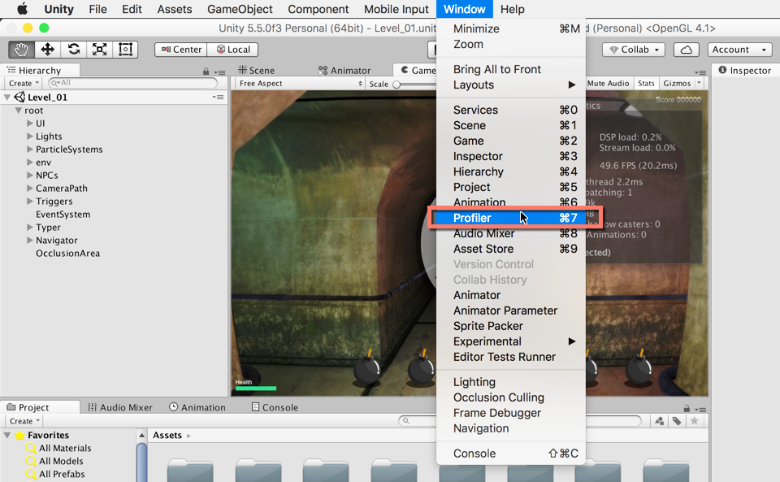Click Project search field

[520, 421]
